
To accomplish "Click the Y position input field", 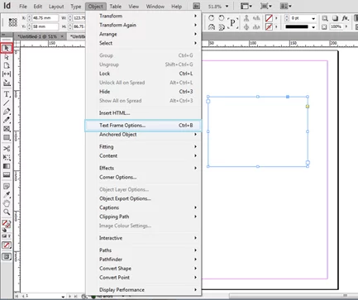I will click(45, 26).
